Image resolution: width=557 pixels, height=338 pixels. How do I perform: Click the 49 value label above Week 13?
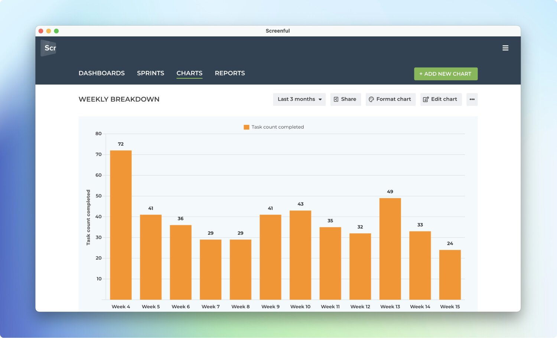(x=390, y=192)
